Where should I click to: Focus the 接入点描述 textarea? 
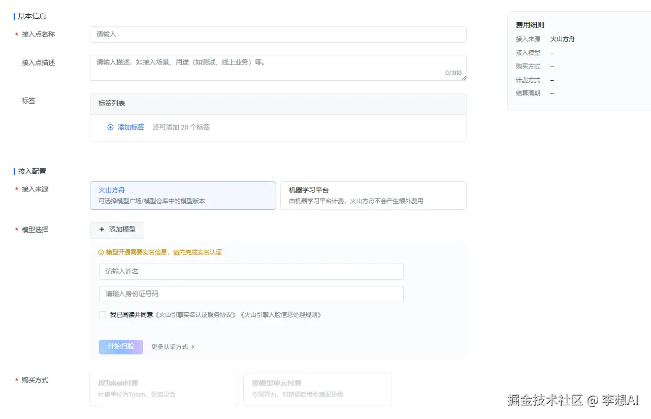tap(278, 68)
